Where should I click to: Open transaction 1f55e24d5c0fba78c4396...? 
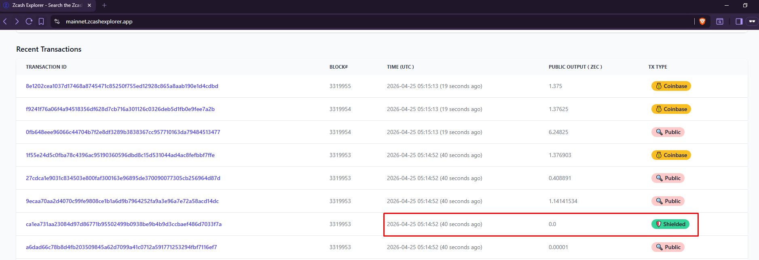(120, 155)
